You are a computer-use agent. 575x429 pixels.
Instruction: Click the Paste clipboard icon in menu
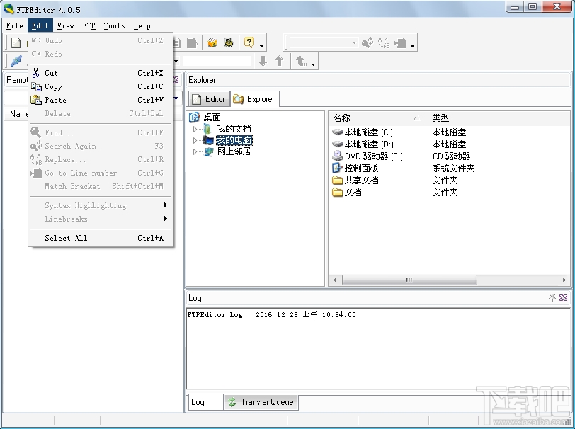click(x=36, y=100)
